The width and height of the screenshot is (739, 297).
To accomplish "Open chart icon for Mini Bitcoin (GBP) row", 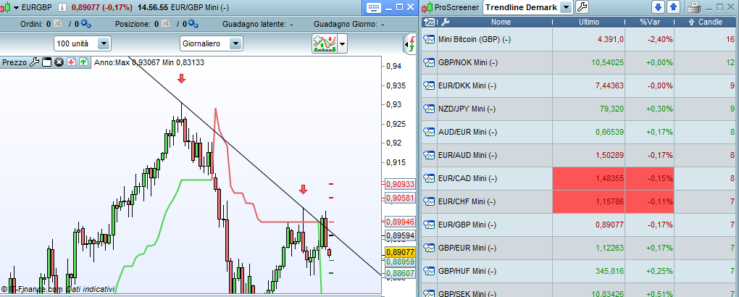I will (x=430, y=40).
